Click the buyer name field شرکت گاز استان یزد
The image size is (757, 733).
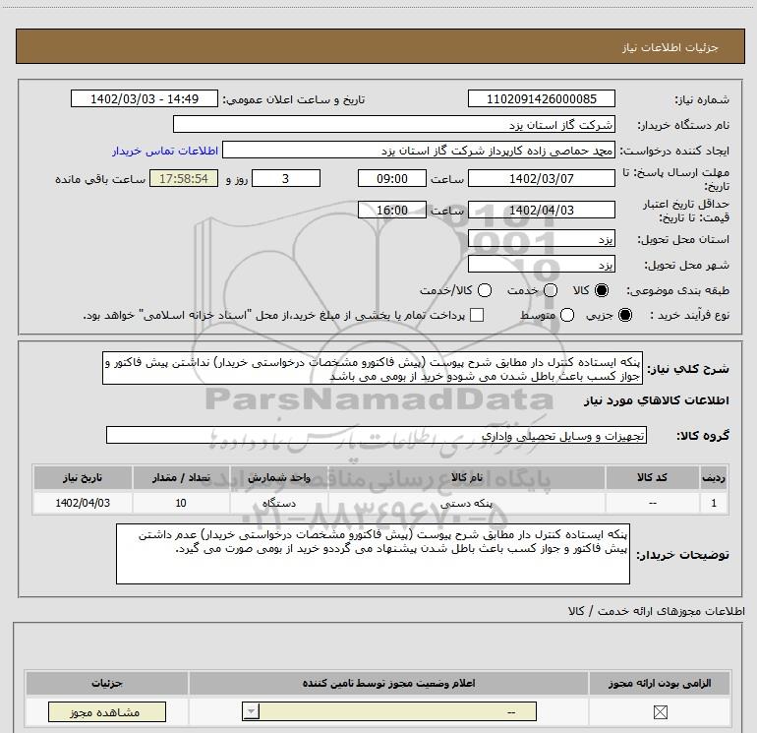click(x=394, y=124)
